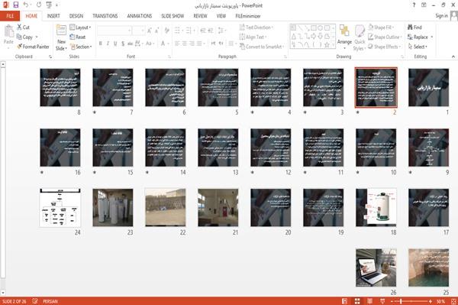Toggle Bold formatting
The width and height of the screenshot is (458, 305).
click(x=101, y=44)
